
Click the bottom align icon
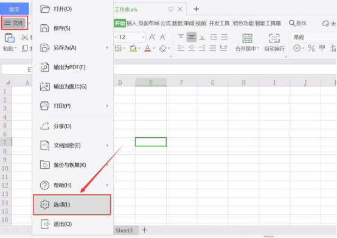[x=202, y=38]
